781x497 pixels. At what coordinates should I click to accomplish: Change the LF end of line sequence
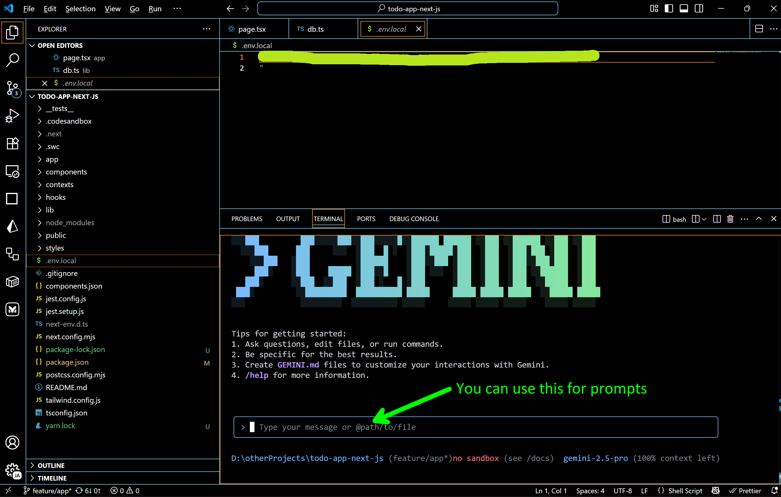click(644, 490)
